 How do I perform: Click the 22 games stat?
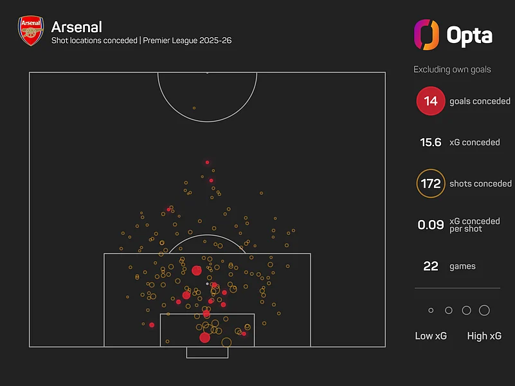(x=431, y=266)
